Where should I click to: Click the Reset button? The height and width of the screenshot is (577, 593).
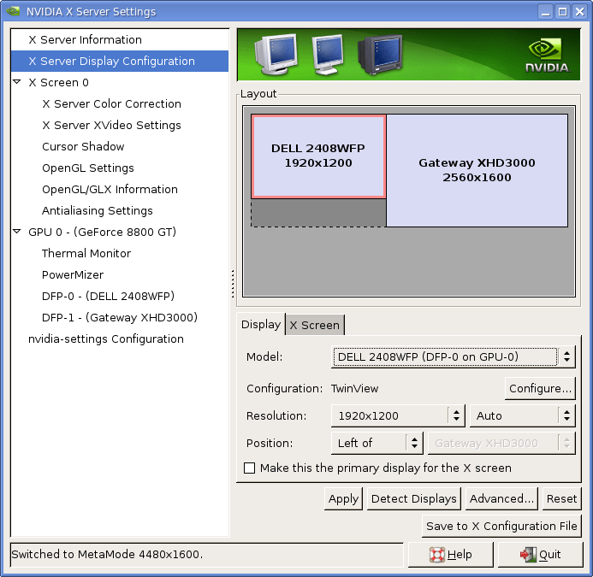[561, 498]
